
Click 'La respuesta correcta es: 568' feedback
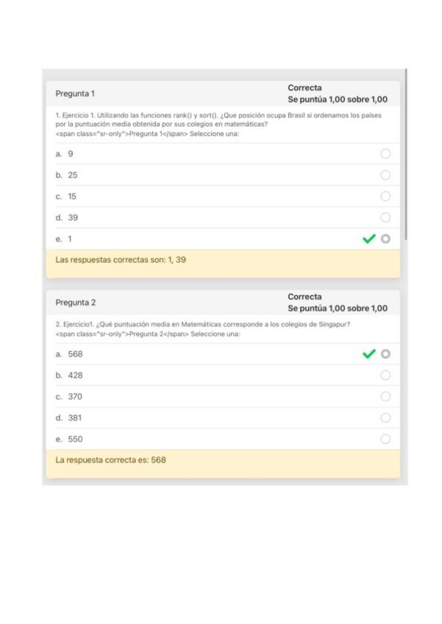tap(113, 460)
